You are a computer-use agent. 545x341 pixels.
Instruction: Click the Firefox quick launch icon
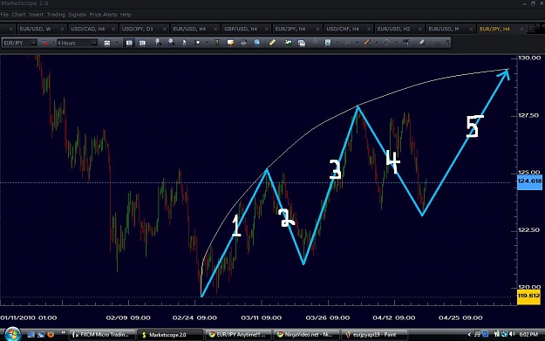tap(51, 334)
